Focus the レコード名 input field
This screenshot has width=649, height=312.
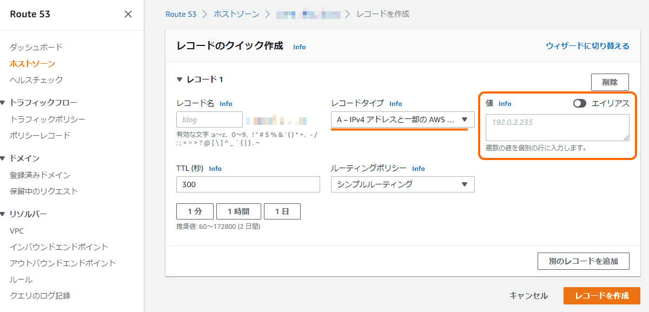coord(210,120)
